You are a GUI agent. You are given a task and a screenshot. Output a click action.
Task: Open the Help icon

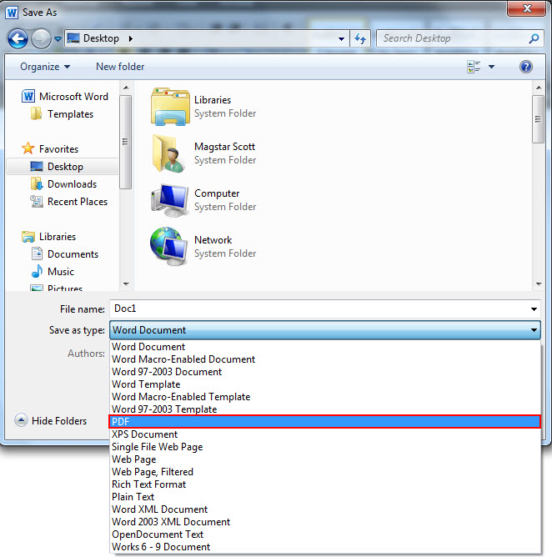(525, 67)
